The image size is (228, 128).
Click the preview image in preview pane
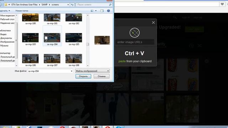point(102,40)
